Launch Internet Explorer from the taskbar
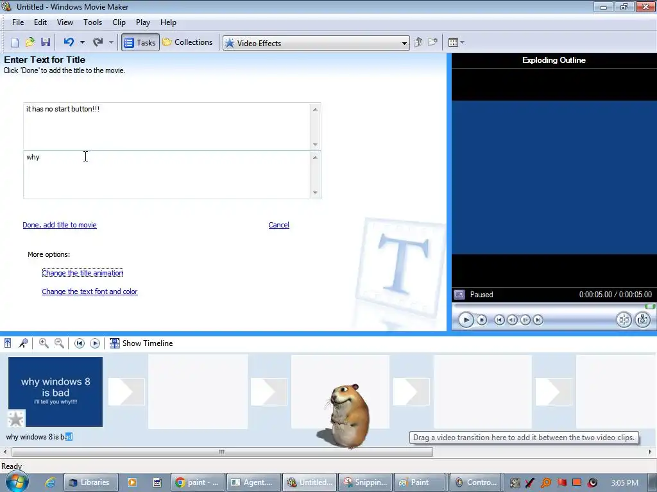Screen dimensions: 657x492 point(50,482)
